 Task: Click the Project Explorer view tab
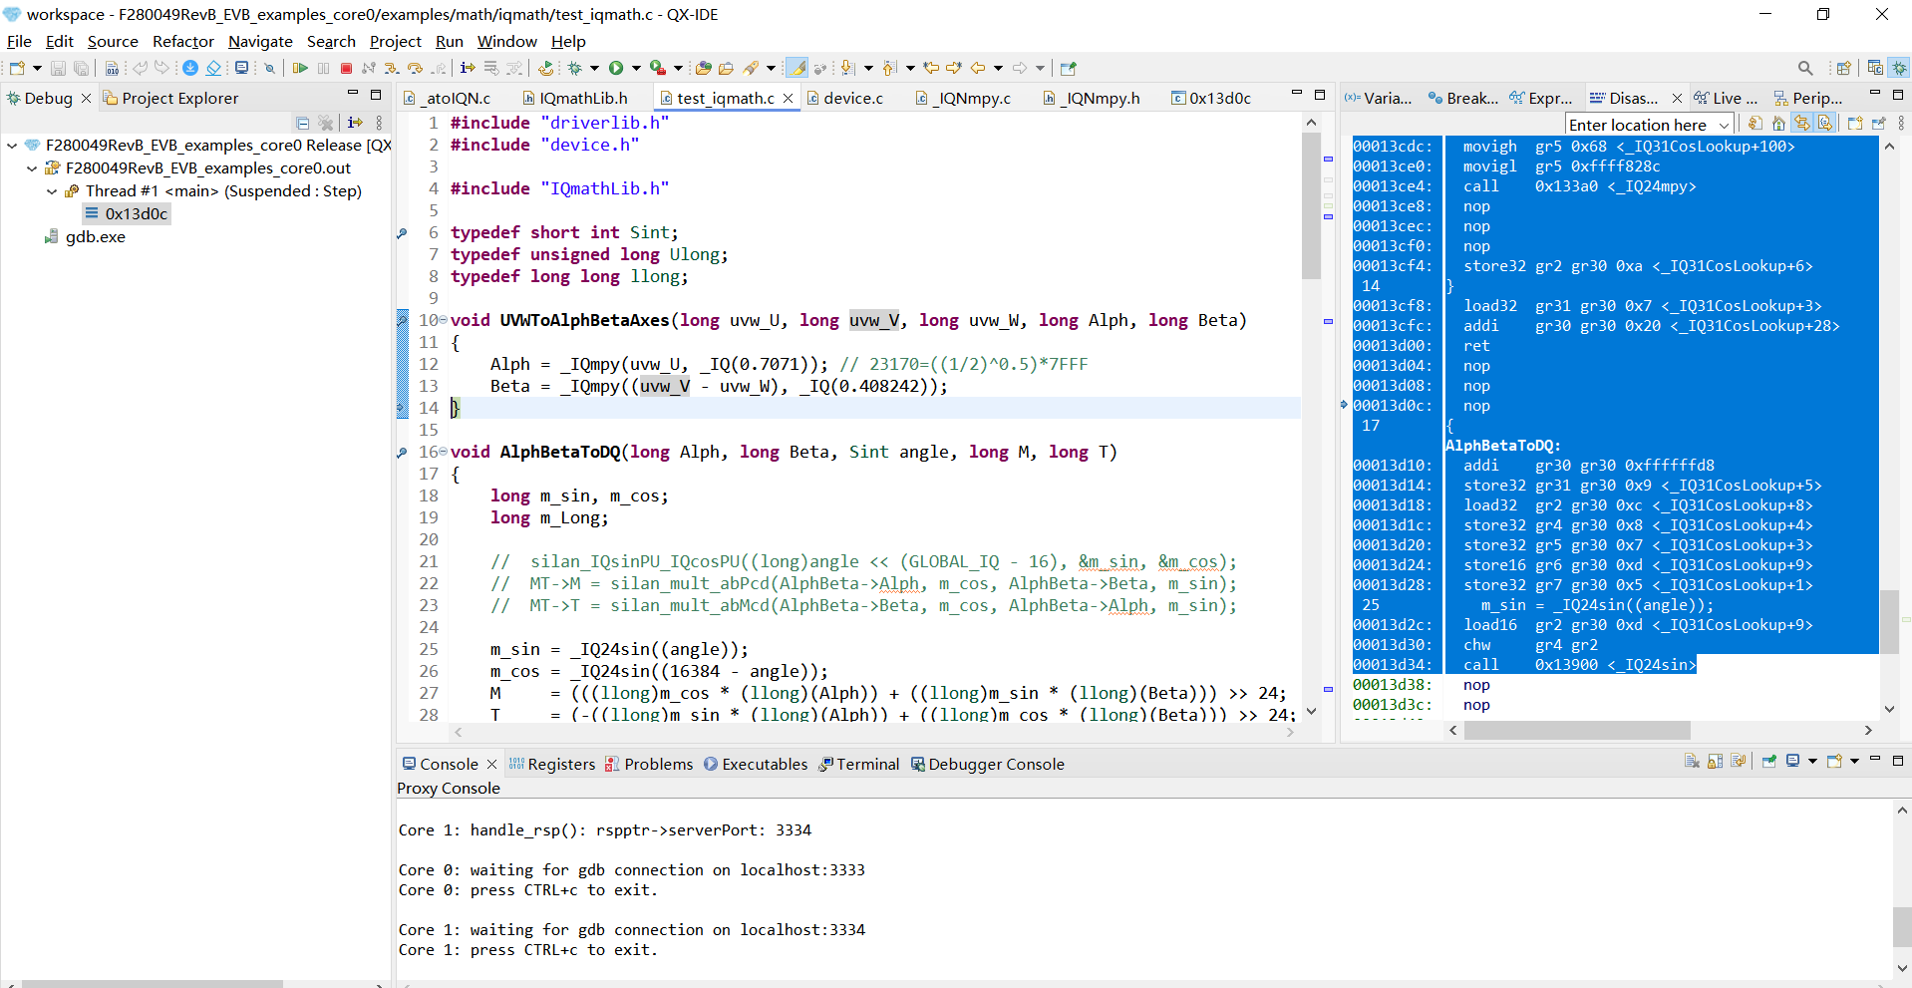pos(170,98)
